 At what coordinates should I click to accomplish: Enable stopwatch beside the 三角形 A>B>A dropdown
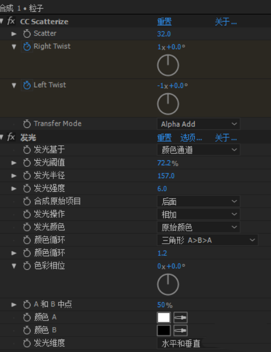click(27, 240)
